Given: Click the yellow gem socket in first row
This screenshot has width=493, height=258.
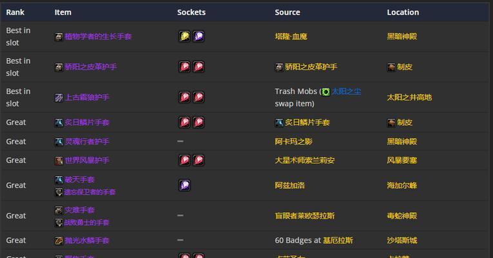Looking at the screenshot, I should tap(184, 37).
